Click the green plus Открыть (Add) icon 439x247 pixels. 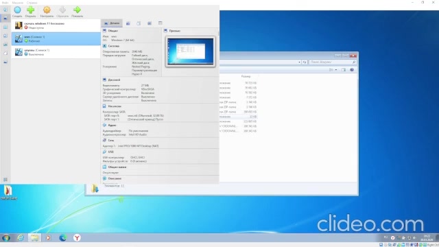pos(30,10)
